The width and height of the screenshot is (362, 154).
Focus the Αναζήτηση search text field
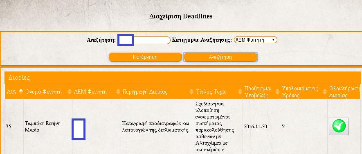pyautogui.click(x=144, y=40)
